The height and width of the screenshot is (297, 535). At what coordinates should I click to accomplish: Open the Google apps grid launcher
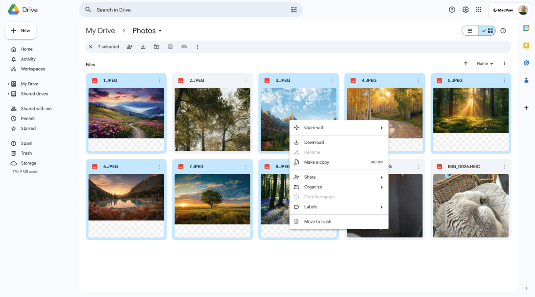[479, 10]
